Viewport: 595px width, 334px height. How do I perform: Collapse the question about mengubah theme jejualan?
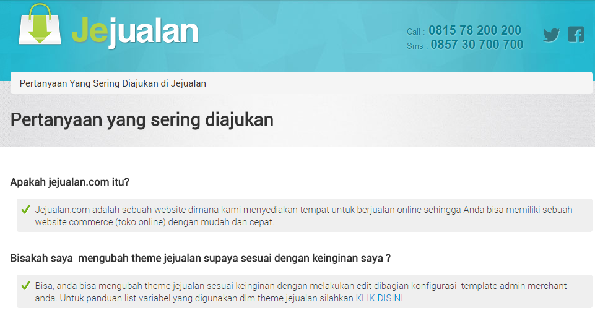[x=200, y=258]
